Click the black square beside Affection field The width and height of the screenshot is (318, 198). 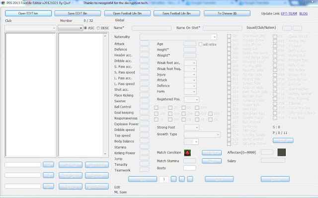282,152
